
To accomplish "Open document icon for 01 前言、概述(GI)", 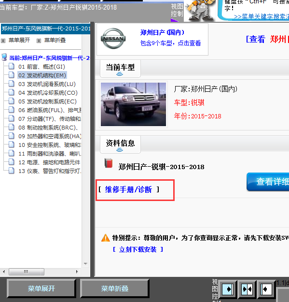I will pyautogui.click(x=12, y=66).
